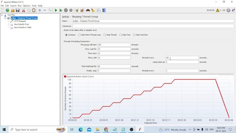Image resolution: width=236 pixels, height=133 pixels.
Task: Show hidden system tray icons chevron
Action: click(x=190, y=130)
